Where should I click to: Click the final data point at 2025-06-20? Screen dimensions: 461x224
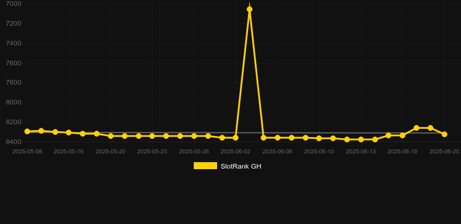pyautogui.click(x=444, y=134)
